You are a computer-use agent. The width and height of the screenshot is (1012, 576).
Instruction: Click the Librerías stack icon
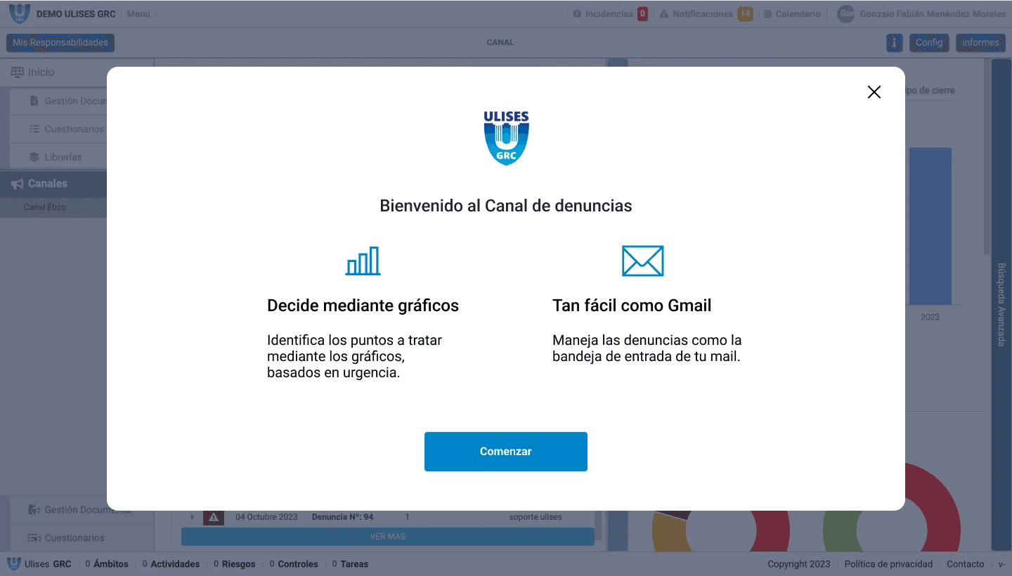coord(34,157)
